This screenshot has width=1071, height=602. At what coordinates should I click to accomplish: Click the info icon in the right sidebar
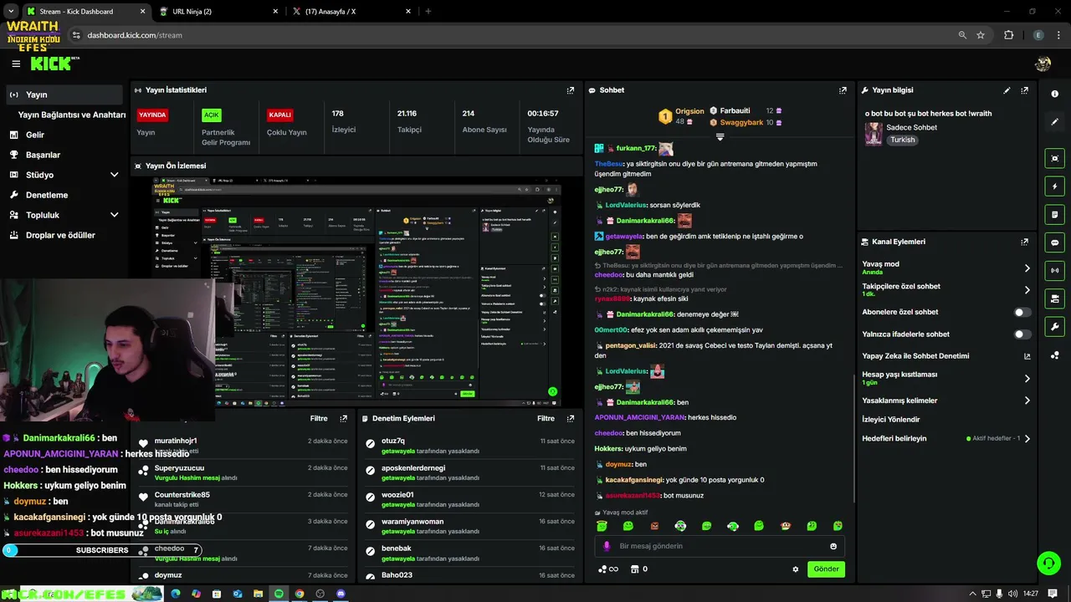[x=1054, y=94]
